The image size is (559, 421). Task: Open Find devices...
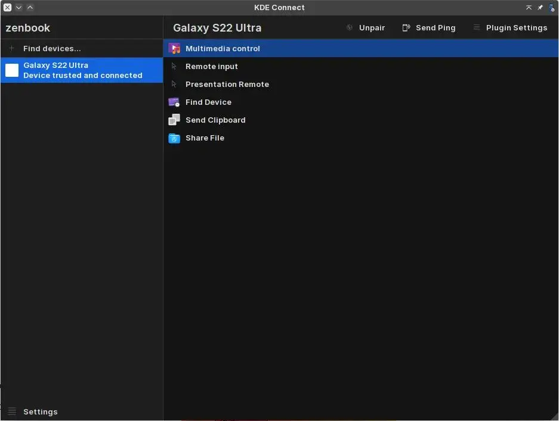click(x=82, y=48)
